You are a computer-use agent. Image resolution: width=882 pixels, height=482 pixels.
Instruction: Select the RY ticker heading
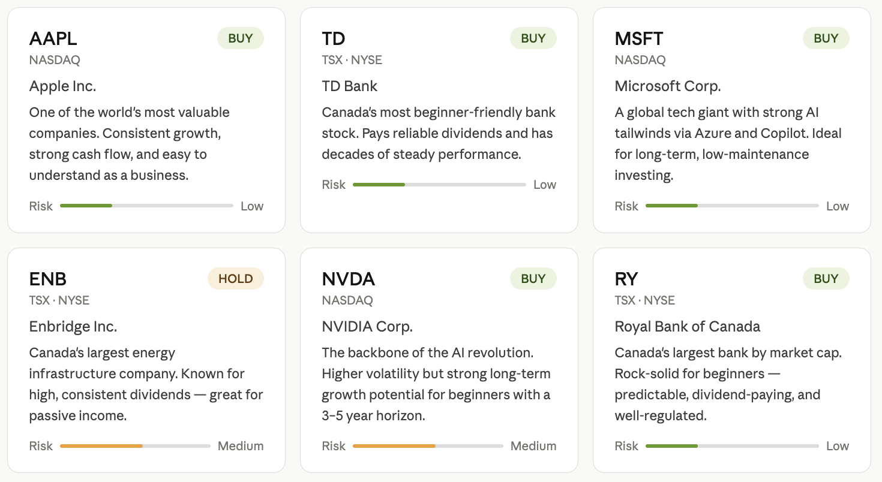(x=626, y=279)
